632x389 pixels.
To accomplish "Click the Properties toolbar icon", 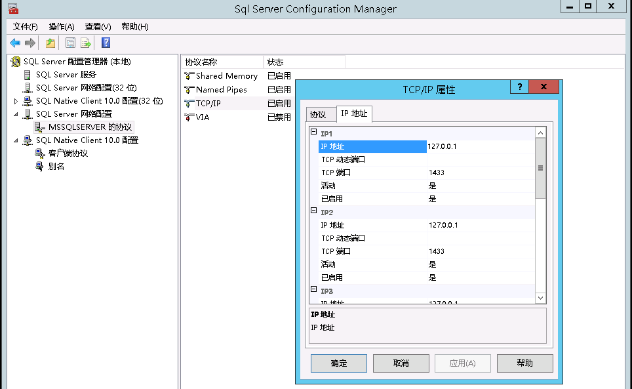I will click(x=70, y=43).
